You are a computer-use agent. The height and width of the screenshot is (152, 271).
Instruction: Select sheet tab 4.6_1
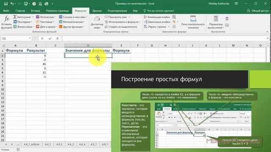point(105,144)
